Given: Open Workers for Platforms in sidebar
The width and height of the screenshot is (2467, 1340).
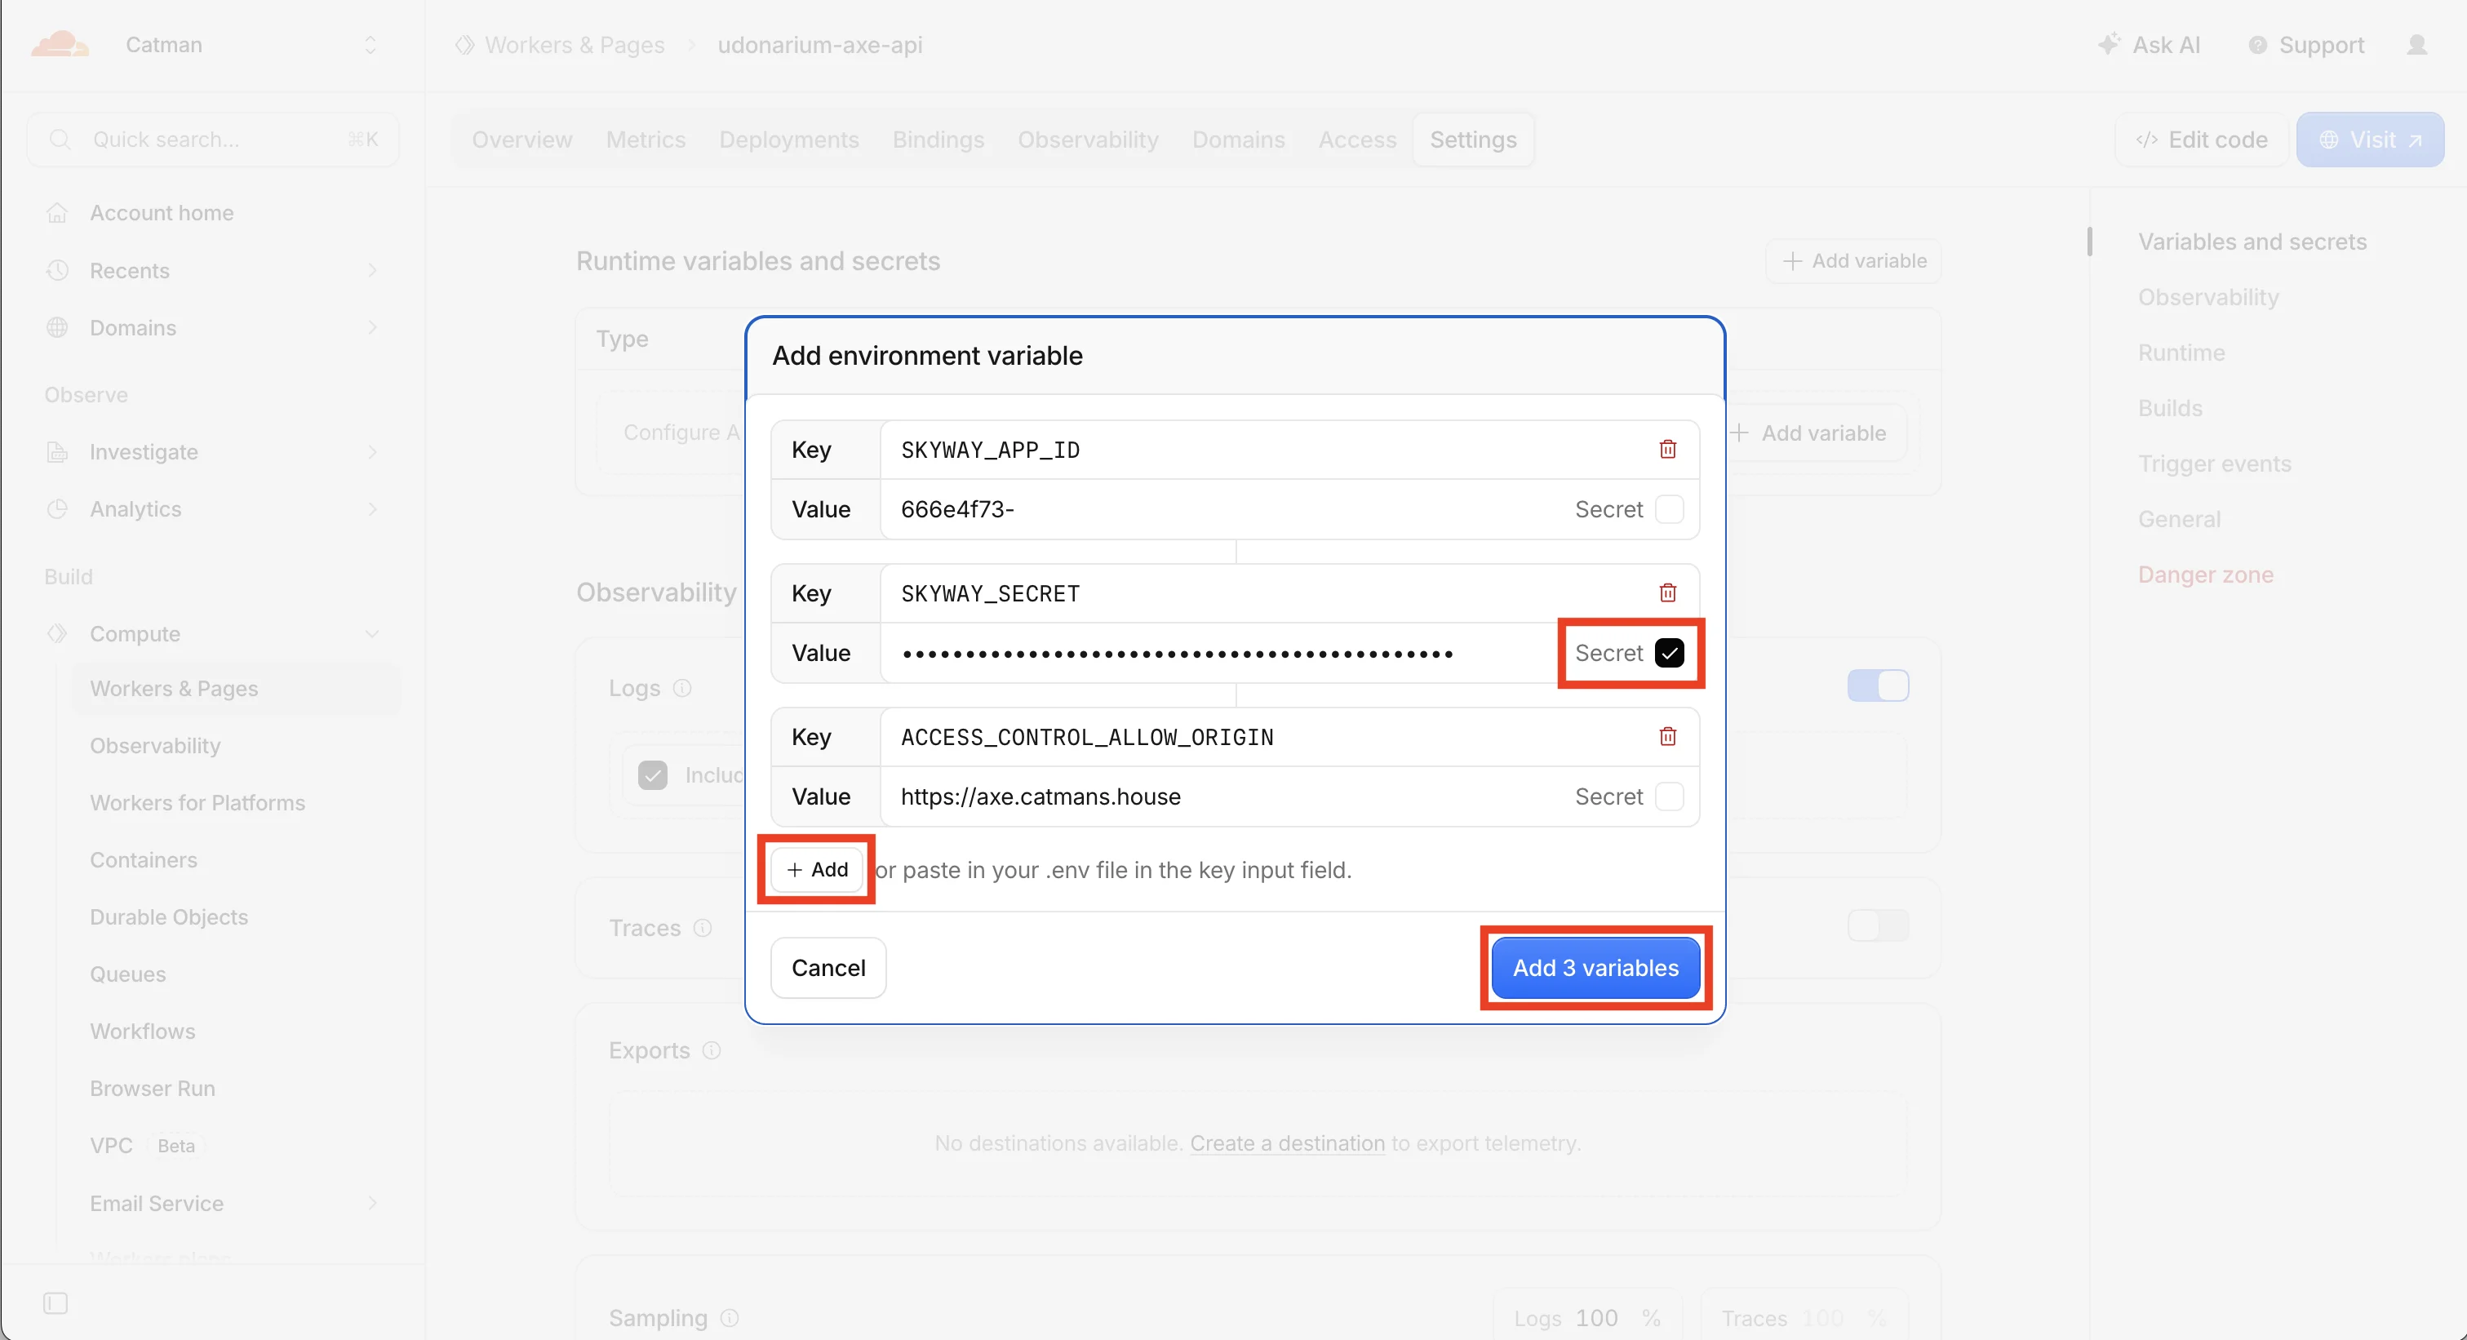Looking at the screenshot, I should (x=197, y=803).
